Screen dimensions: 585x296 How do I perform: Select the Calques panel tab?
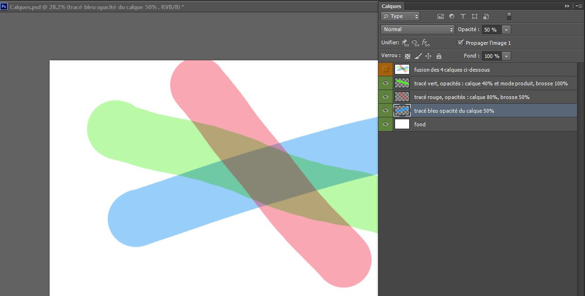391,6
